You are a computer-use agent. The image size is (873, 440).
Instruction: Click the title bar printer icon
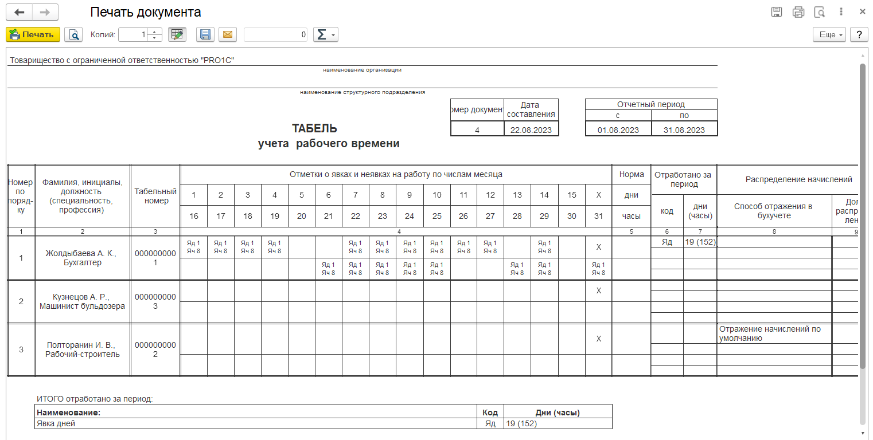(798, 12)
